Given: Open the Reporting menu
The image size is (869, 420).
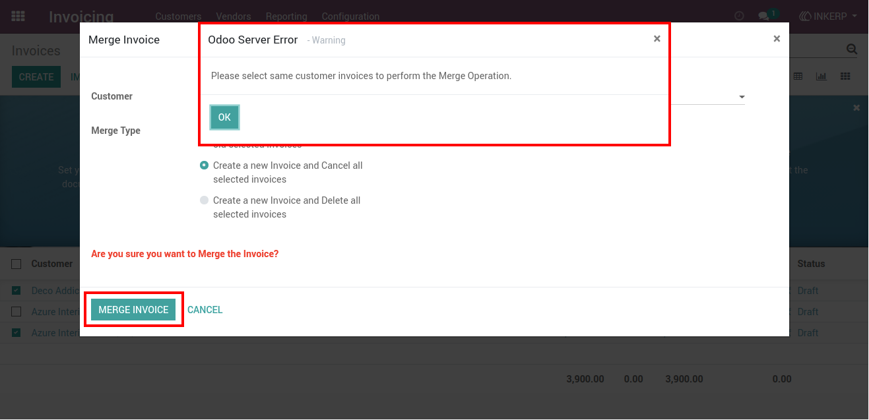Looking at the screenshot, I should pyautogui.click(x=286, y=16).
